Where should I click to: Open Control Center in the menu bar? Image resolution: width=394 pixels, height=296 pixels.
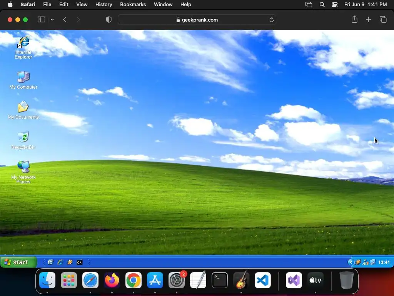(x=335, y=5)
